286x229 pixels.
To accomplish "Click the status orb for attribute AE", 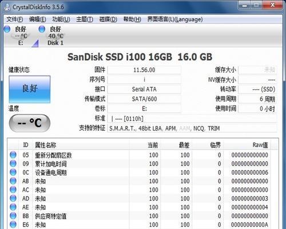I will click(13, 207).
